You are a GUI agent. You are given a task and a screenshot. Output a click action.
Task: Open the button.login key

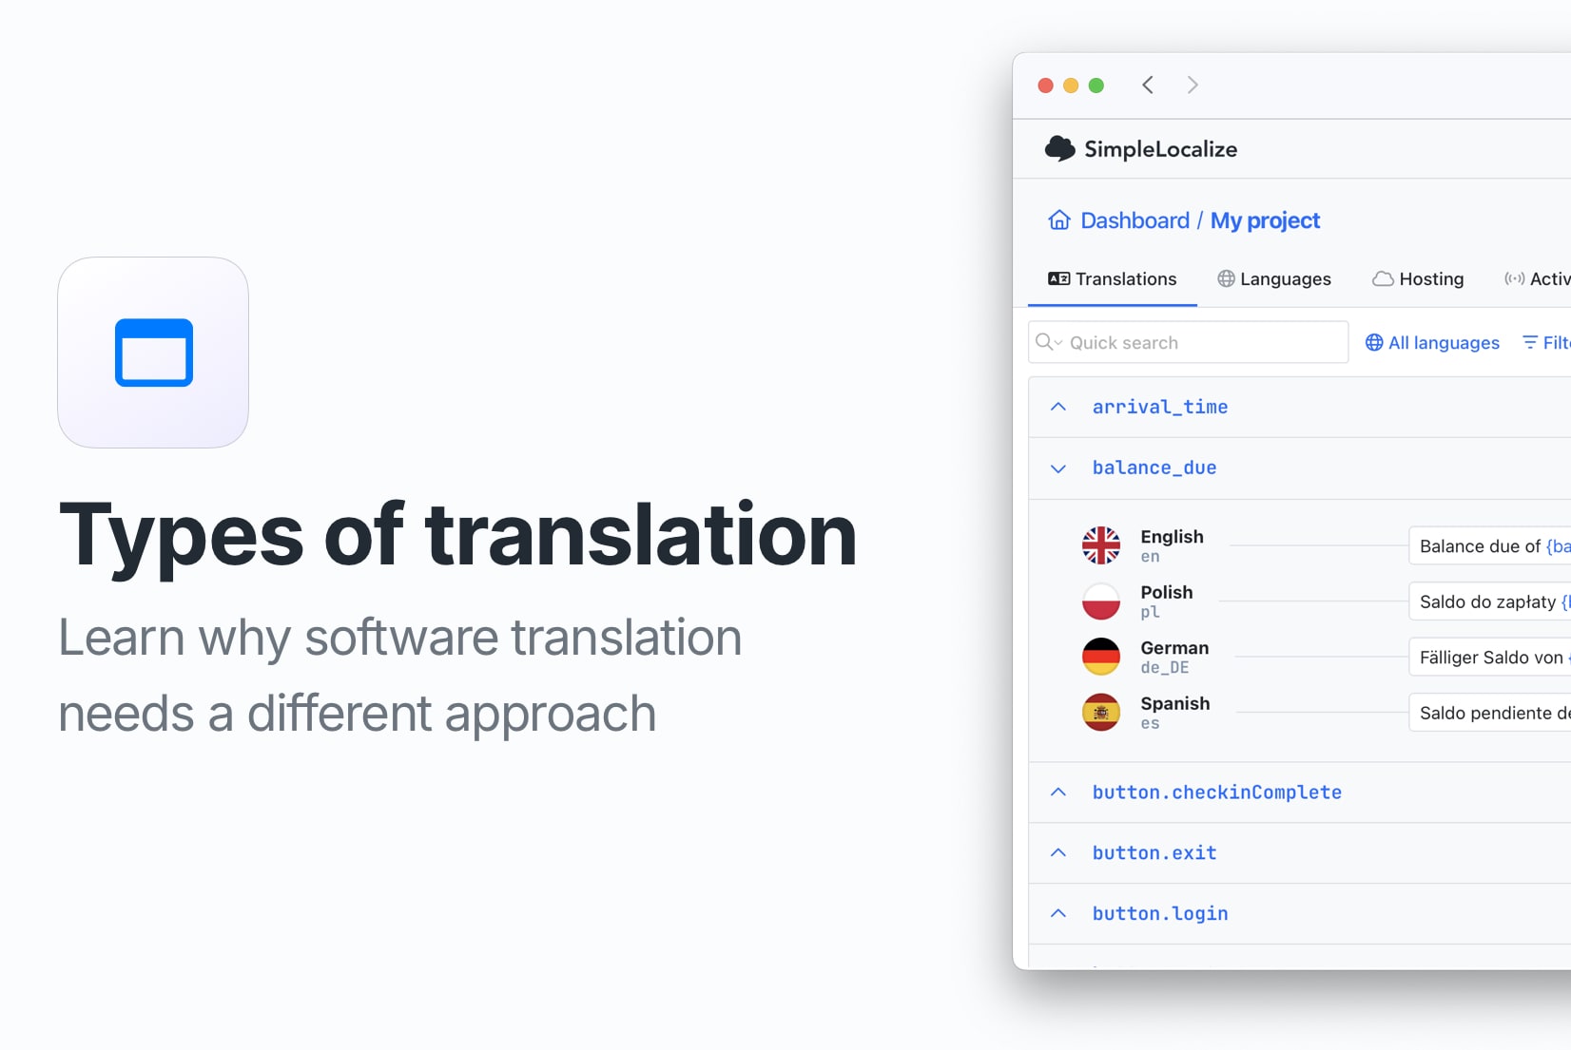(1160, 914)
